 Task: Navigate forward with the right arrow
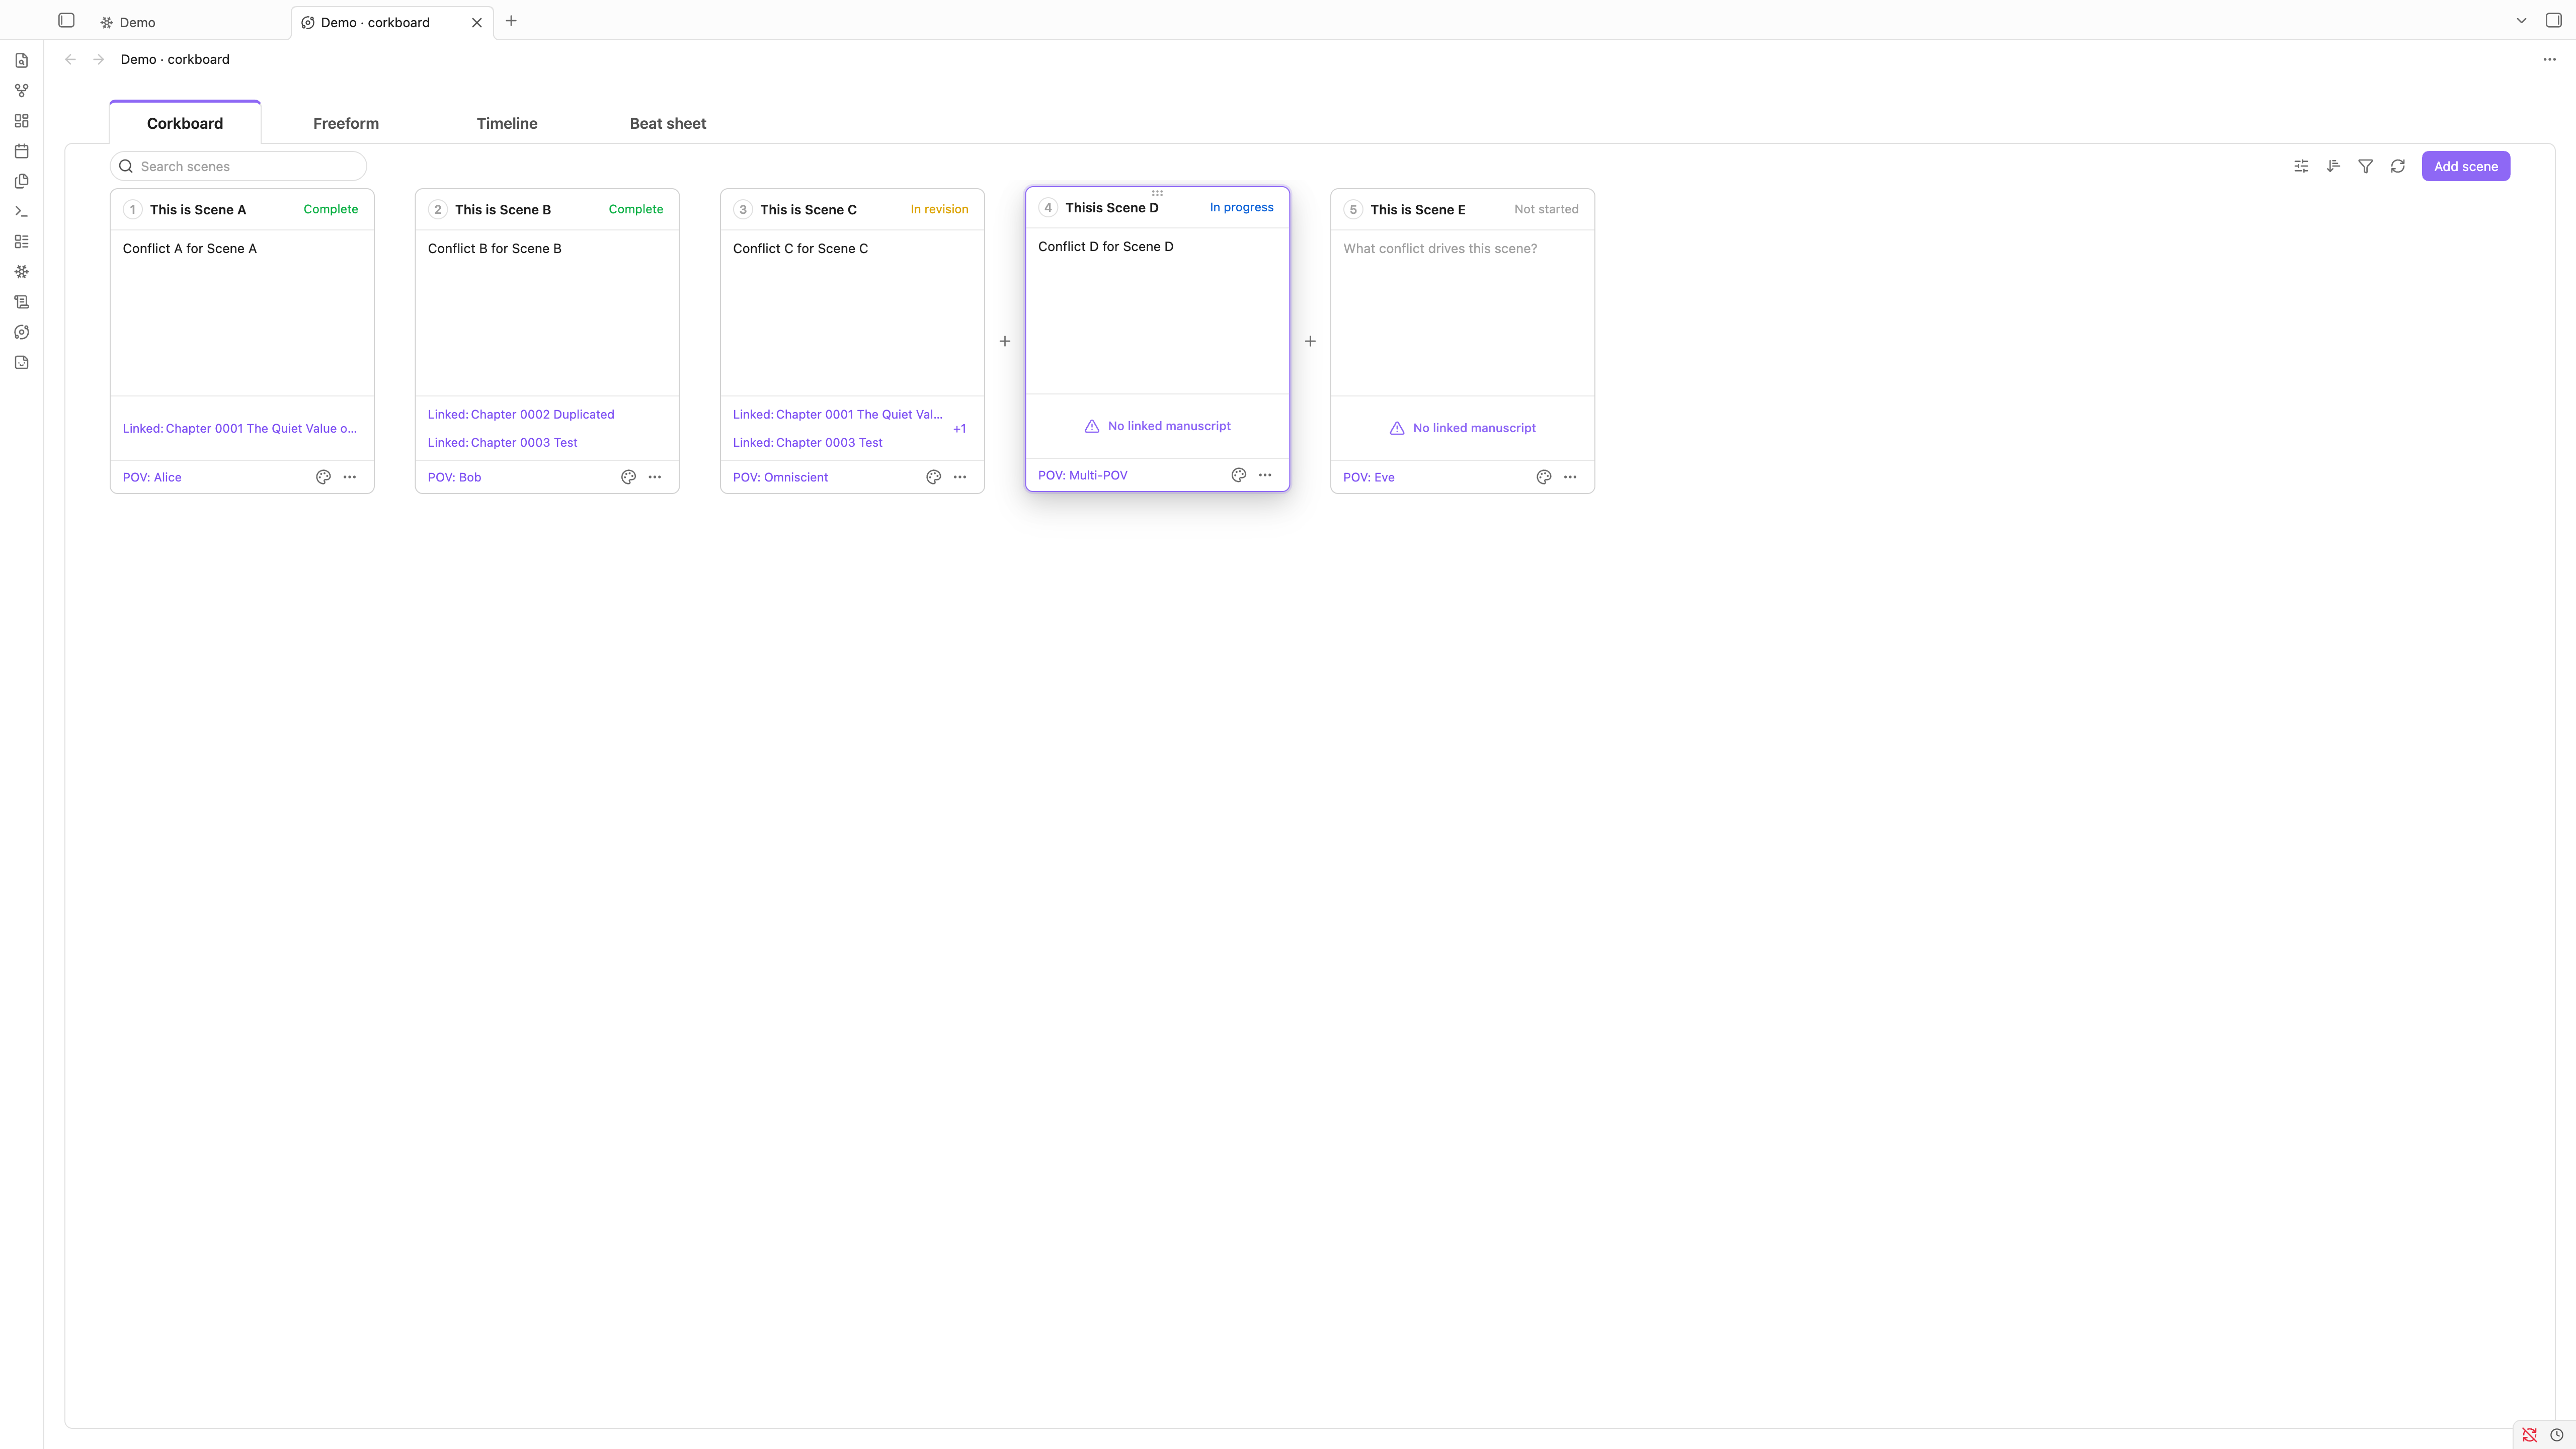(98, 59)
